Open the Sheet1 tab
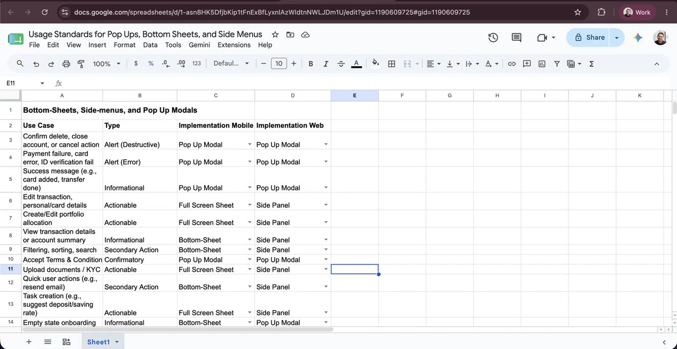Screen dimensions: 677x349 pyautogui.click(x=99, y=342)
